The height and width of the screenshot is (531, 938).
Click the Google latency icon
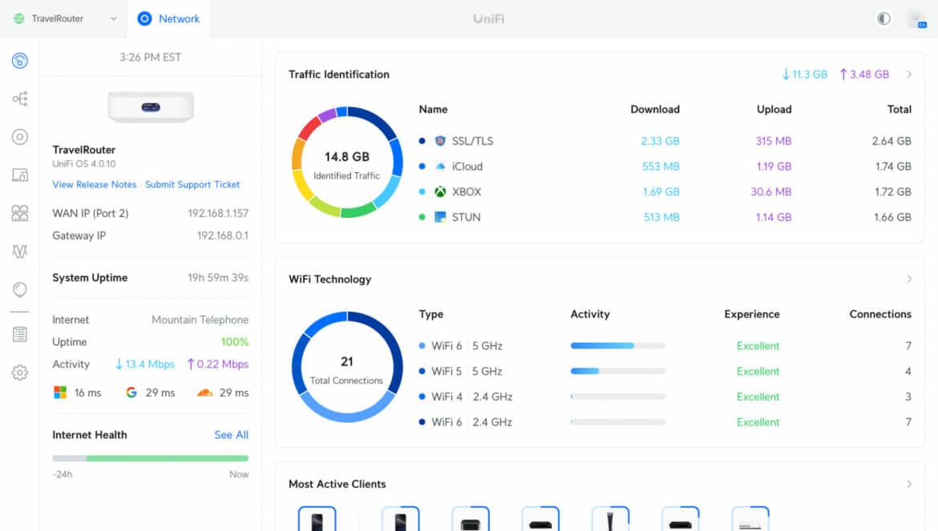(x=131, y=392)
